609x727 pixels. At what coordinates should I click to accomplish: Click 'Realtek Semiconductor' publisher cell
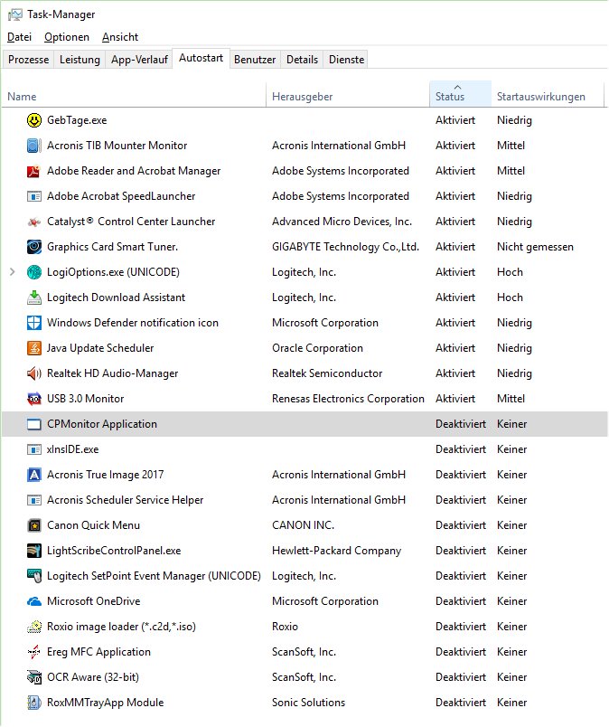pyautogui.click(x=327, y=373)
